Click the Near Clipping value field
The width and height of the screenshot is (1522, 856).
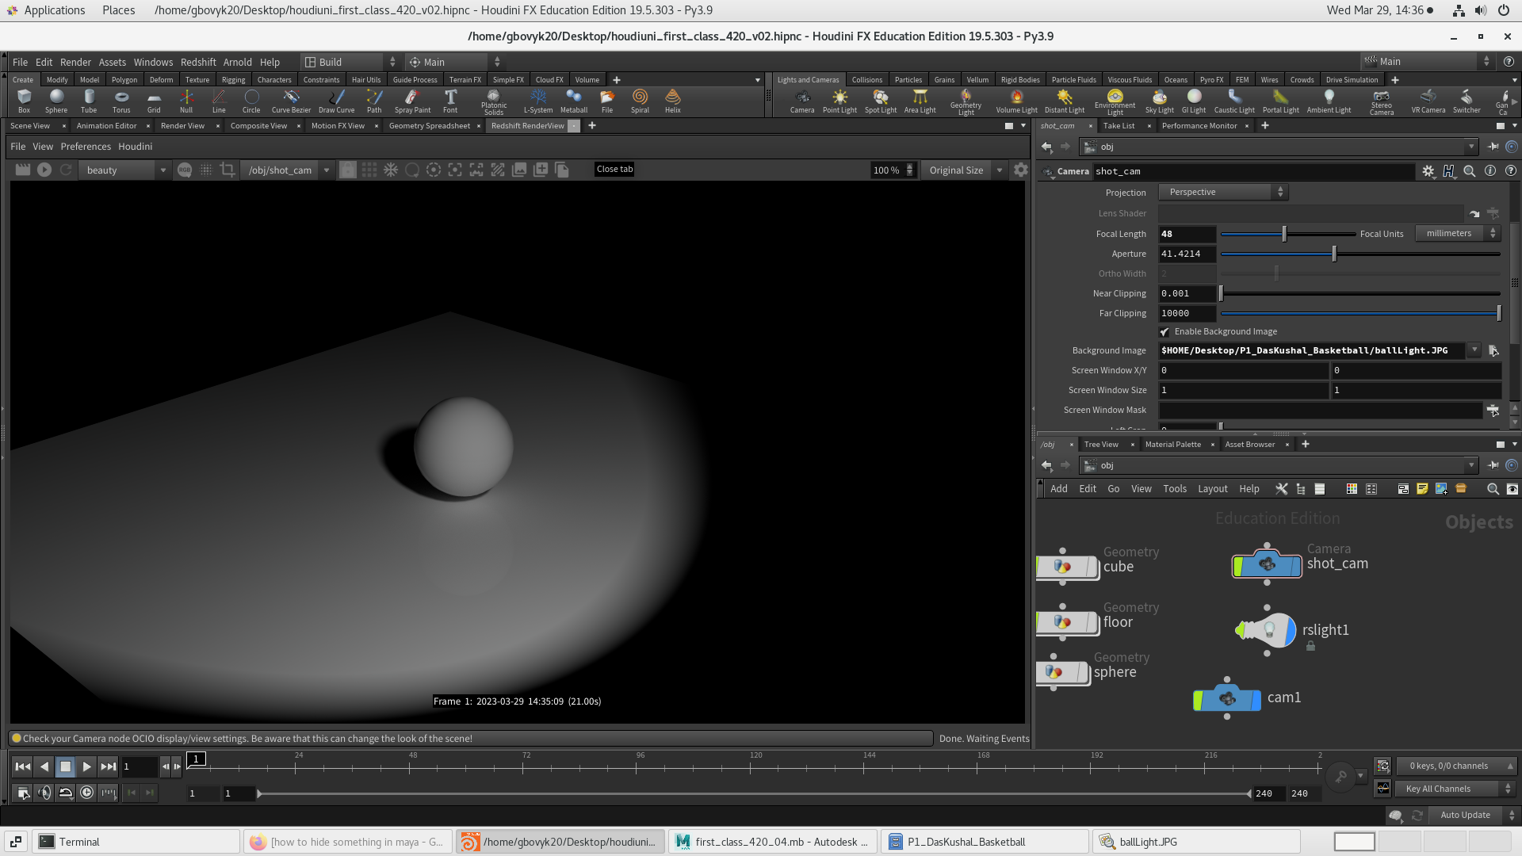click(x=1187, y=293)
